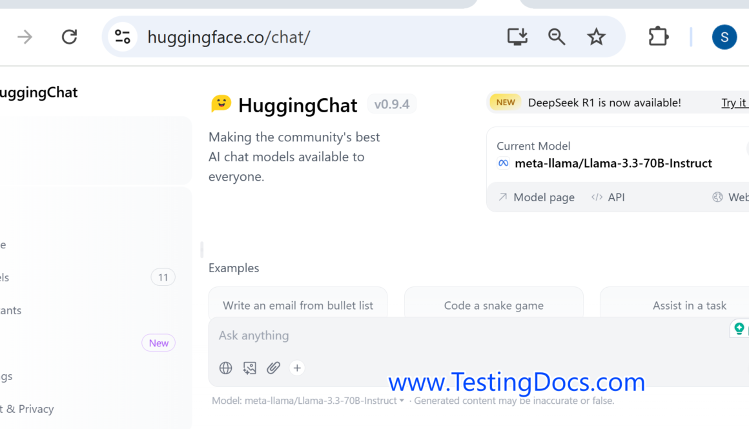Enable web search with the globe icon

pos(225,368)
